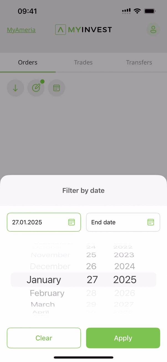This screenshot has width=167, height=362.
Task: Pick December in the month wheel
Action: [x=50, y=266]
